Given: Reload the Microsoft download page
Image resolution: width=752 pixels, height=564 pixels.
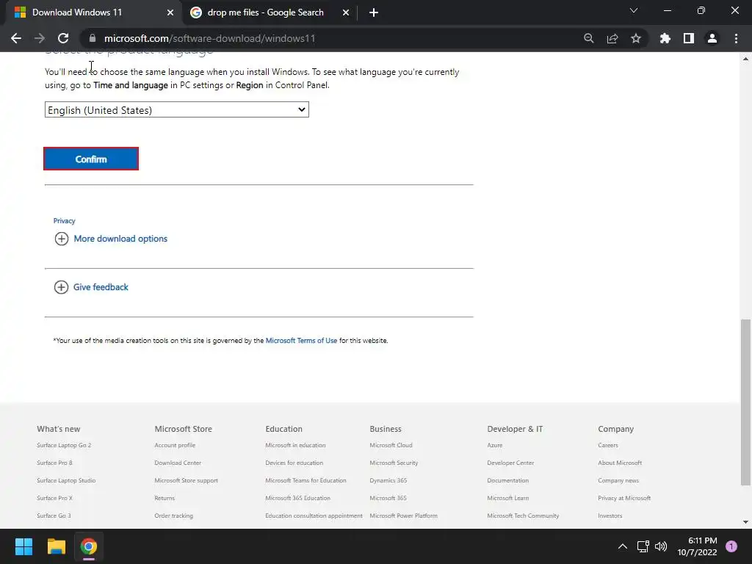Looking at the screenshot, I should pyautogui.click(x=63, y=38).
